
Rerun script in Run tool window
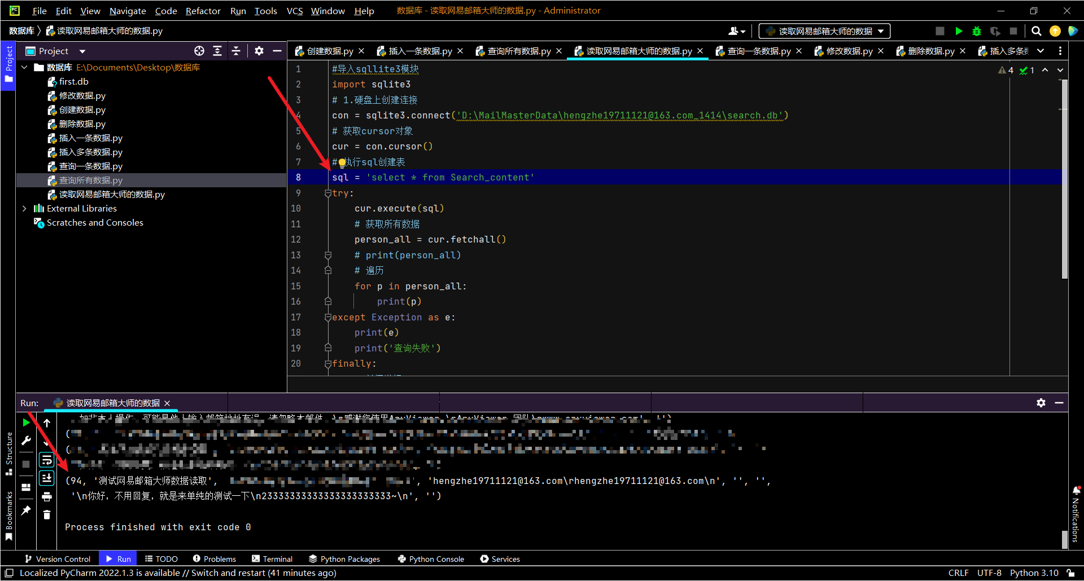(x=26, y=422)
